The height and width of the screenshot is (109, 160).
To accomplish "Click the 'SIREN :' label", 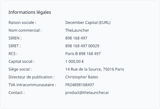I will (x=15, y=38).
